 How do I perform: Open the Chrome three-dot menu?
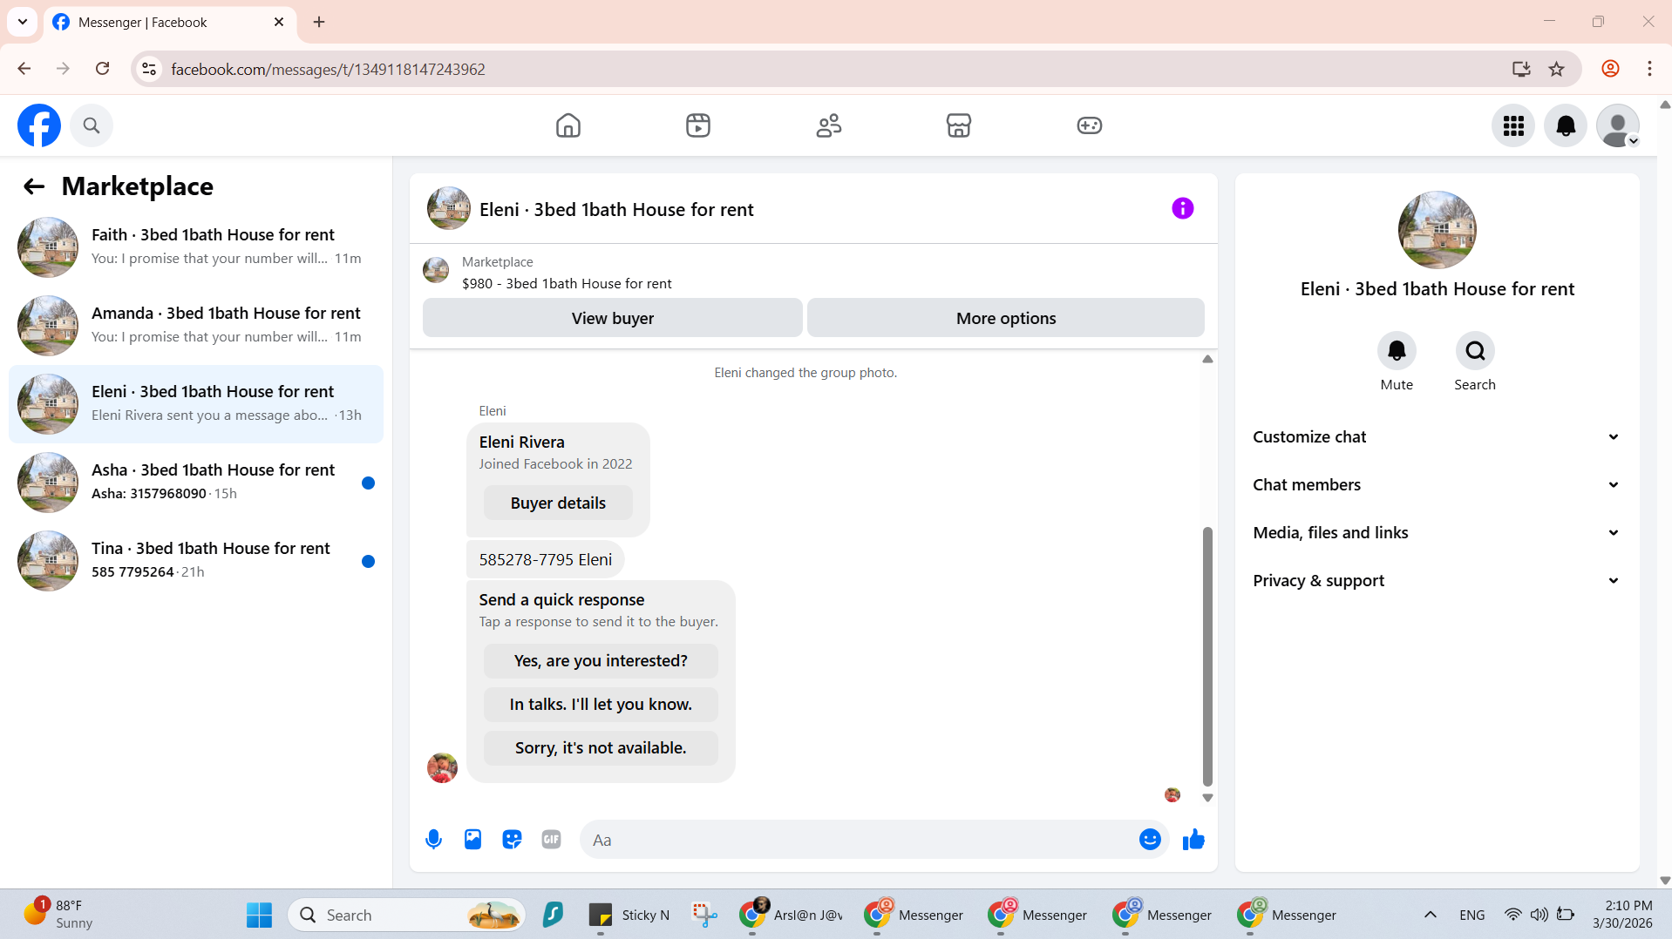tap(1649, 69)
